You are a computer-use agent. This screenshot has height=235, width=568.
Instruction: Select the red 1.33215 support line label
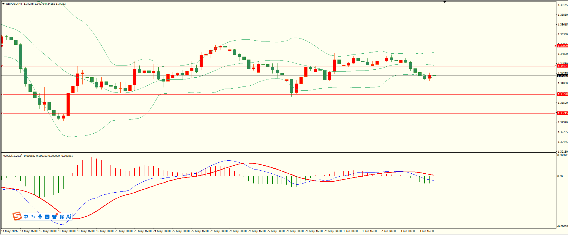[562, 113]
